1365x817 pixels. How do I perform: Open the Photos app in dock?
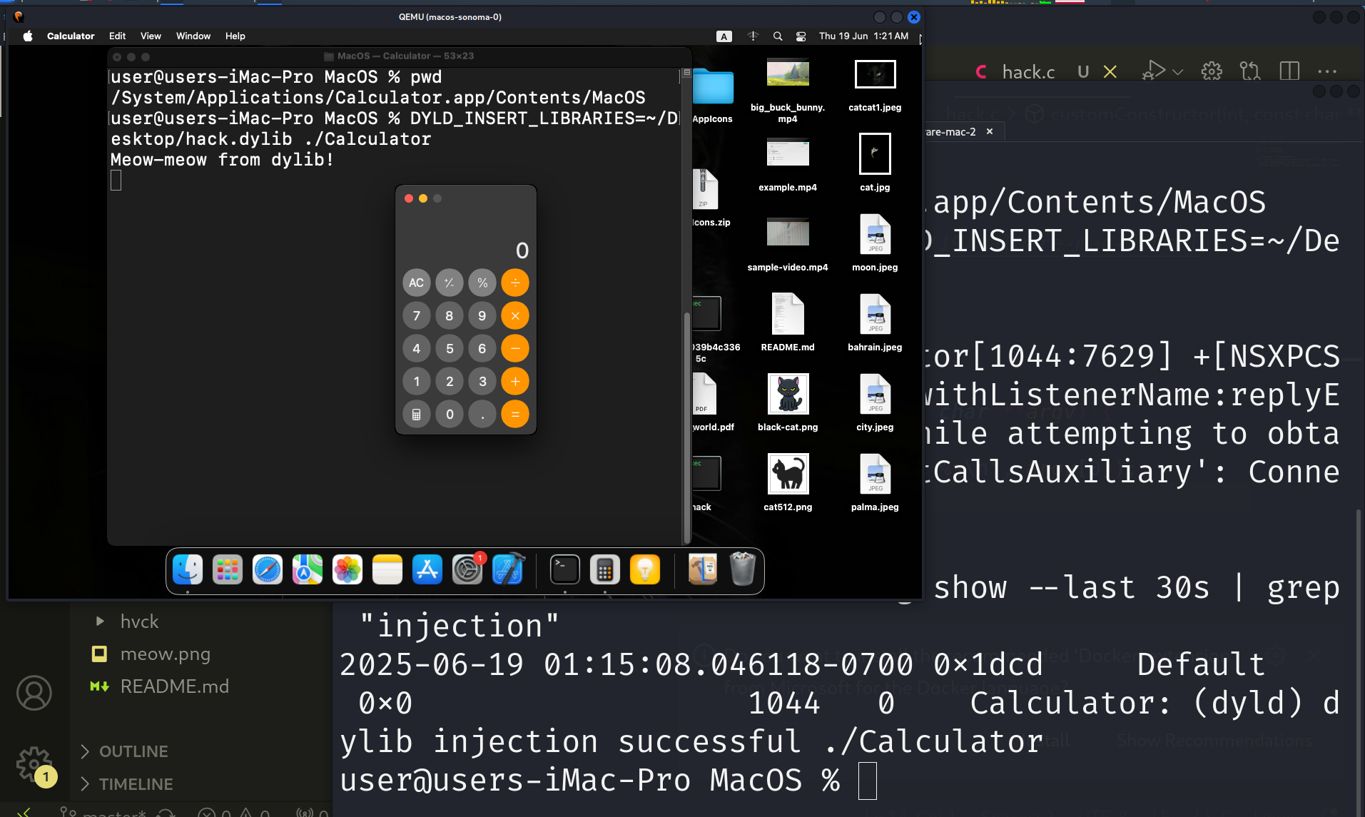click(347, 570)
